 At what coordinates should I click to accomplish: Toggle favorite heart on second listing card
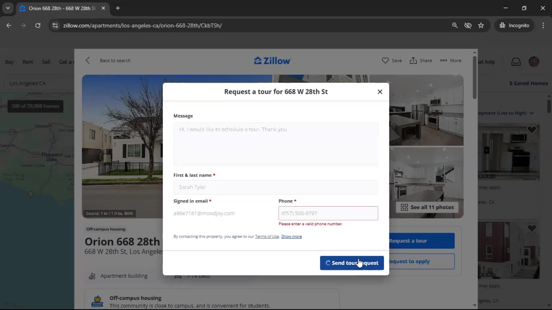point(532,228)
